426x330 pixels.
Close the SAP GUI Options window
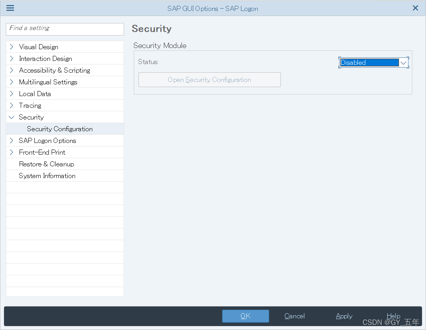(415, 8)
